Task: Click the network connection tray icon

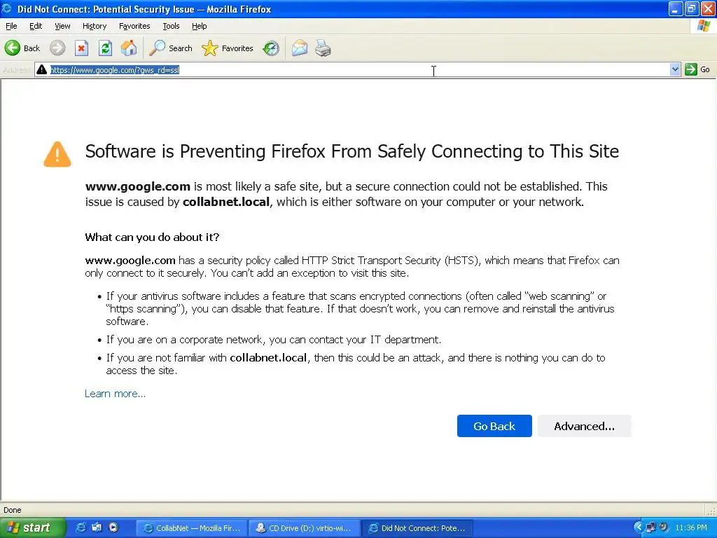Action: 651,527
